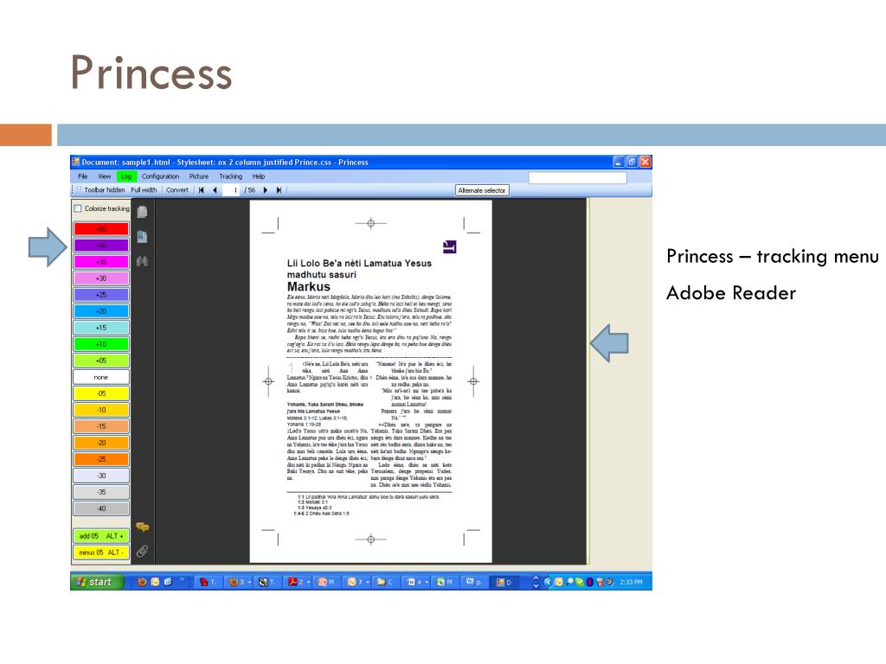This screenshot has height=664, width=886.
Task: Open the Firefox taskbar group dropdown arrow
Action: point(249,582)
